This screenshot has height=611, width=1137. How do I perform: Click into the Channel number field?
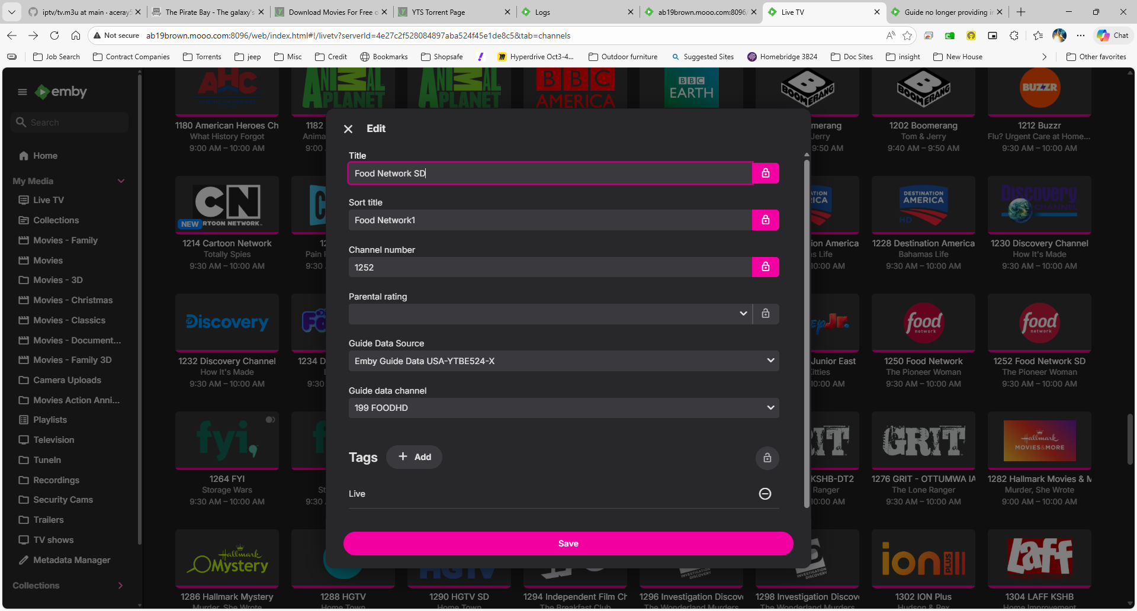click(x=550, y=267)
